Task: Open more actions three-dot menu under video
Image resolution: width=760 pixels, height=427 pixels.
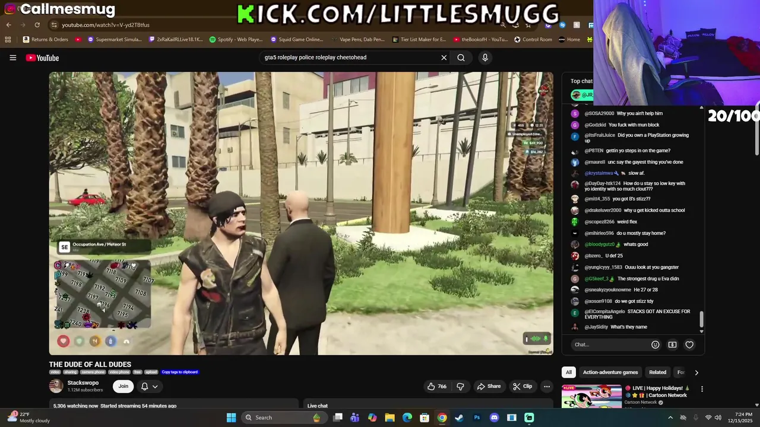Action: click(547, 386)
